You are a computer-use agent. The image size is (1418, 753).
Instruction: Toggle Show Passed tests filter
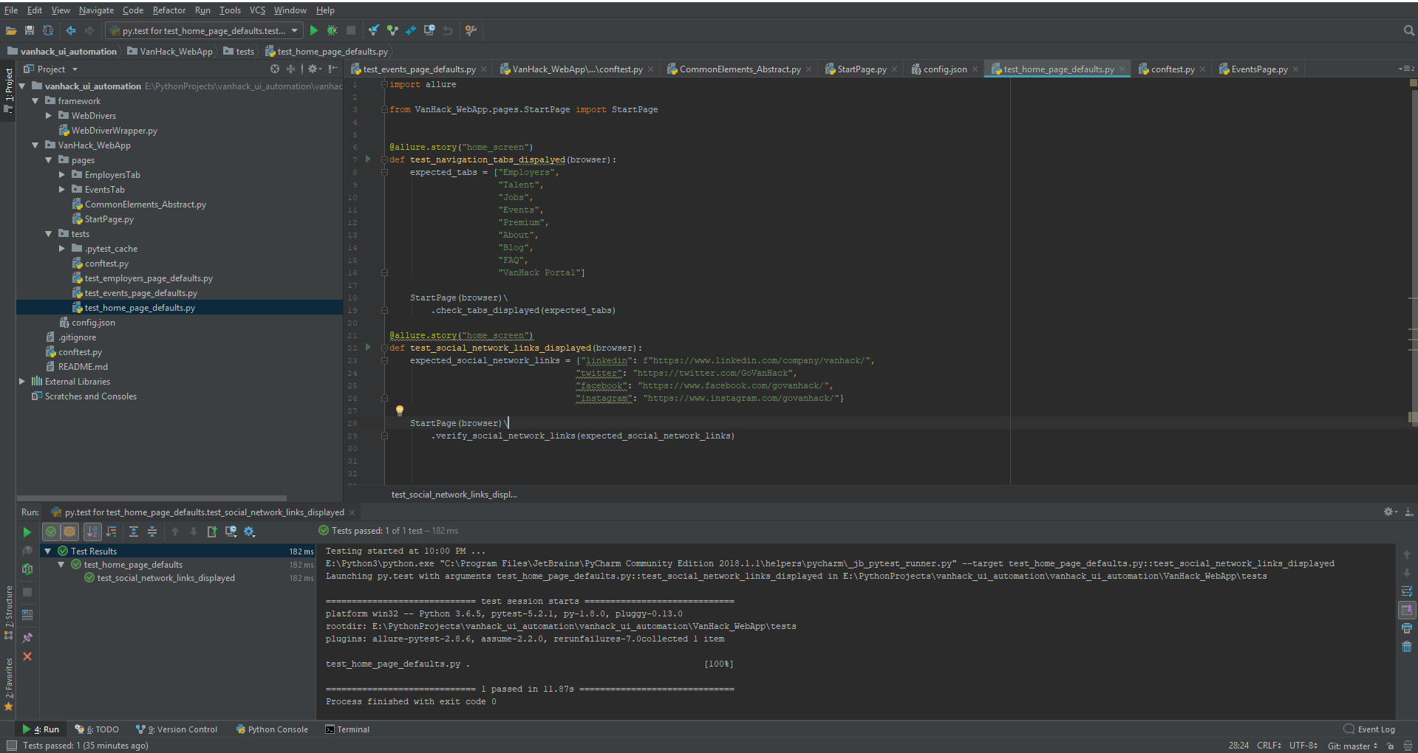click(50, 532)
